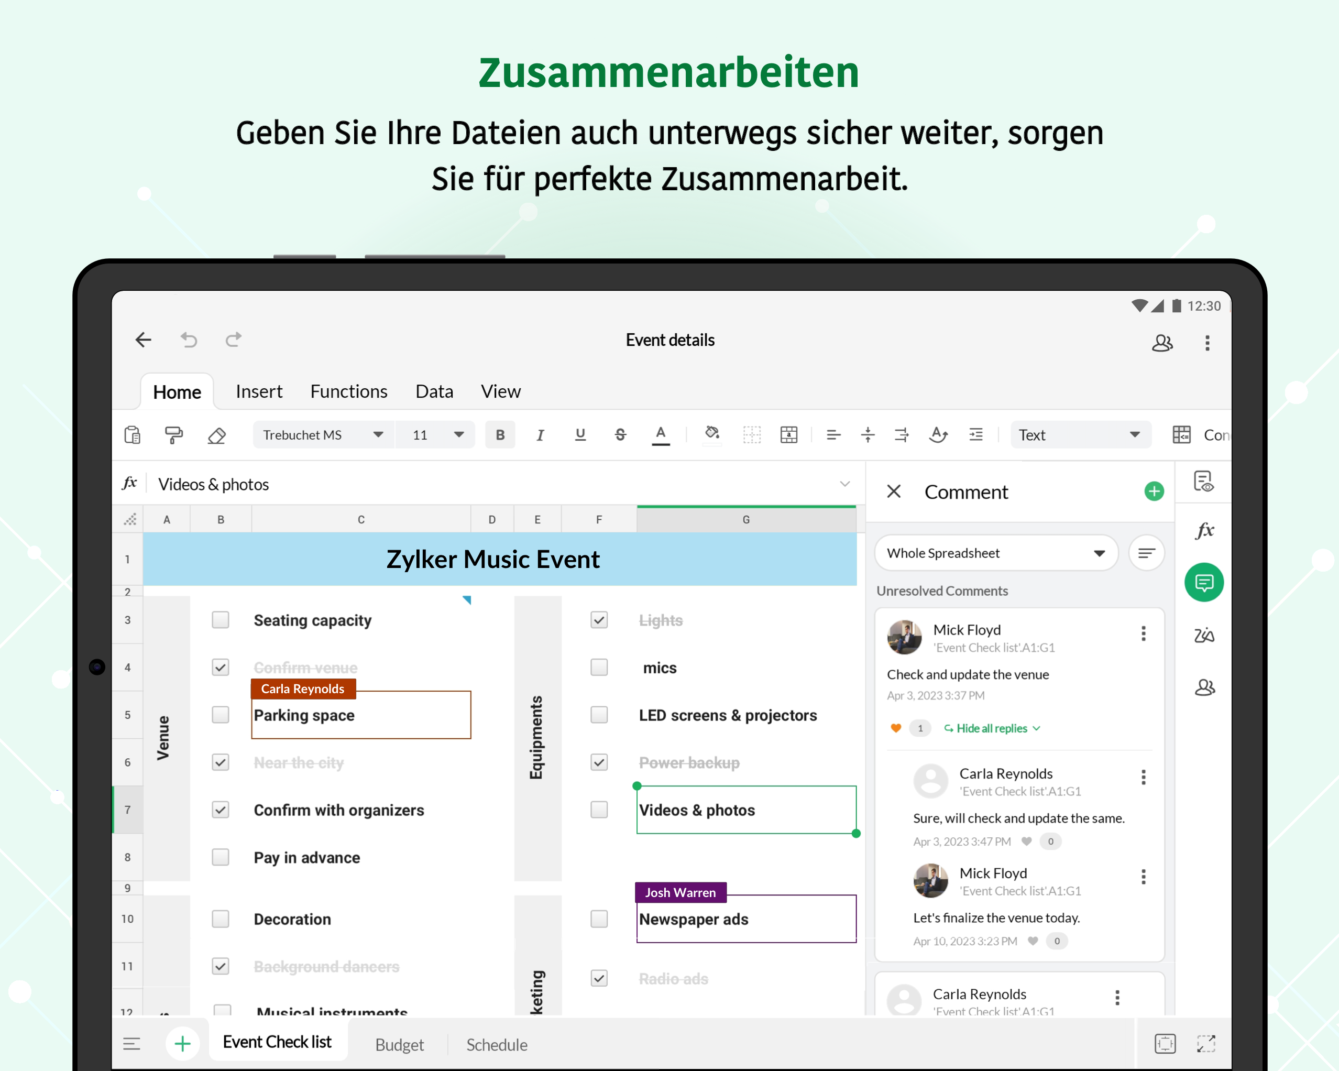The height and width of the screenshot is (1071, 1339).
Task: Click the clear formatting eraser icon
Action: (216, 435)
